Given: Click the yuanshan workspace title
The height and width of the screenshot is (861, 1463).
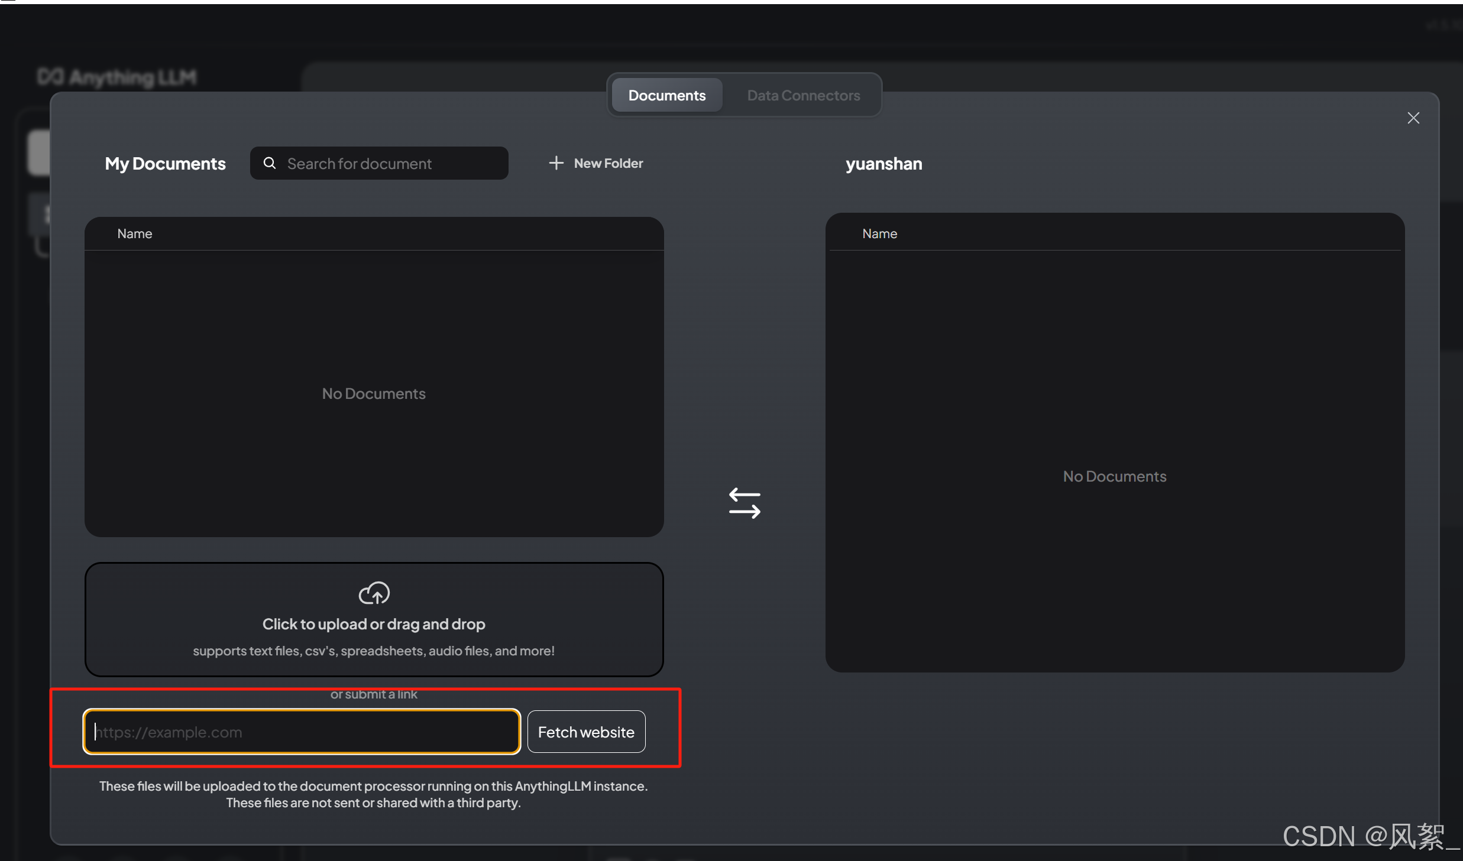Looking at the screenshot, I should pyautogui.click(x=883, y=164).
